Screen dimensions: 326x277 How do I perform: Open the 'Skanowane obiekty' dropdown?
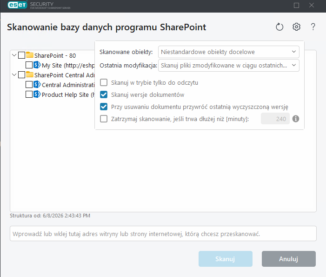(229, 52)
